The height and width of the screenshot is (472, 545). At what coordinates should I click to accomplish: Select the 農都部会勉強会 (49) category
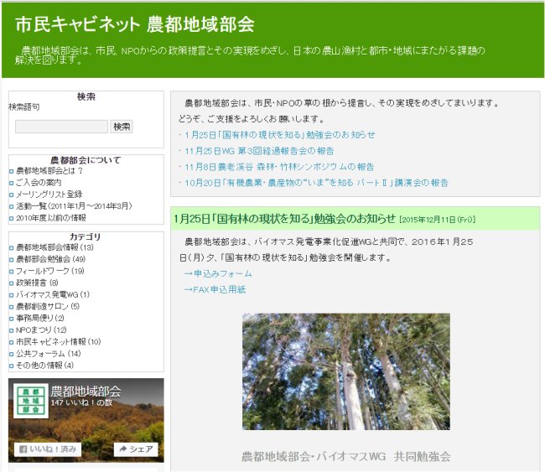[x=49, y=260]
